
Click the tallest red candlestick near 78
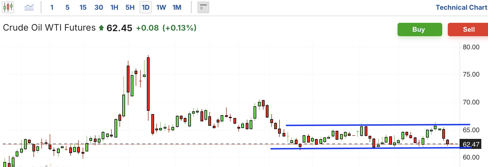click(x=148, y=84)
